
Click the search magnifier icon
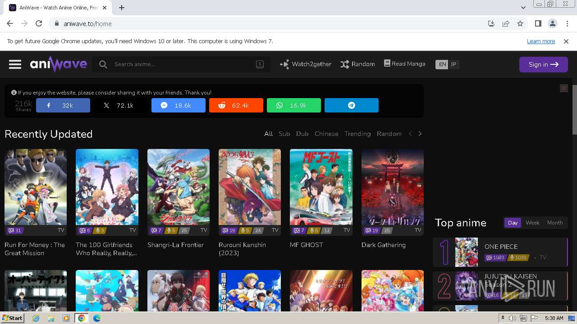click(x=103, y=64)
